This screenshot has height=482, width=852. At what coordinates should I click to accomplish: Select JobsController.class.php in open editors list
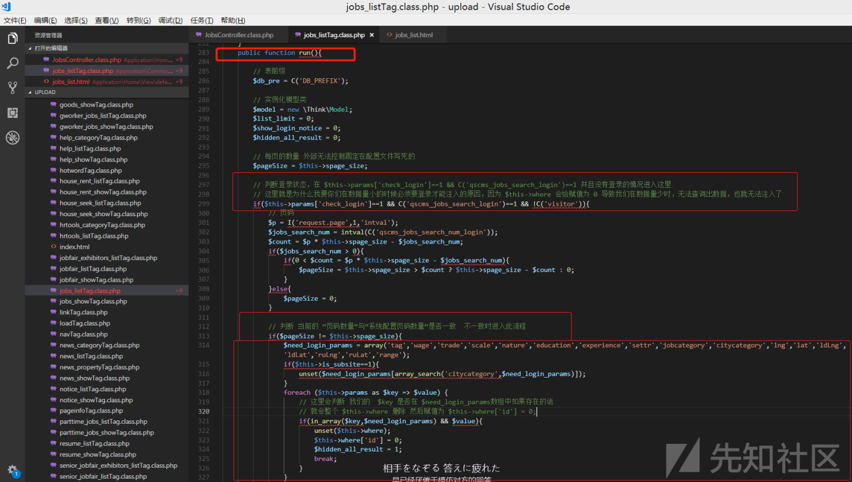tap(87, 60)
